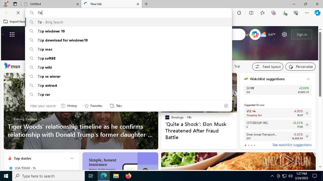
Task: Open the taskbar clock showing 1:27 PM
Action: coord(302,176)
